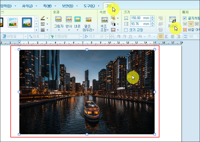
Task: Click the top object arrange icon beside size
Action: pos(161,18)
